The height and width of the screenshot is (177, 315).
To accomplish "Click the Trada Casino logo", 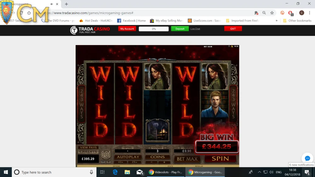I will [x=90, y=30].
